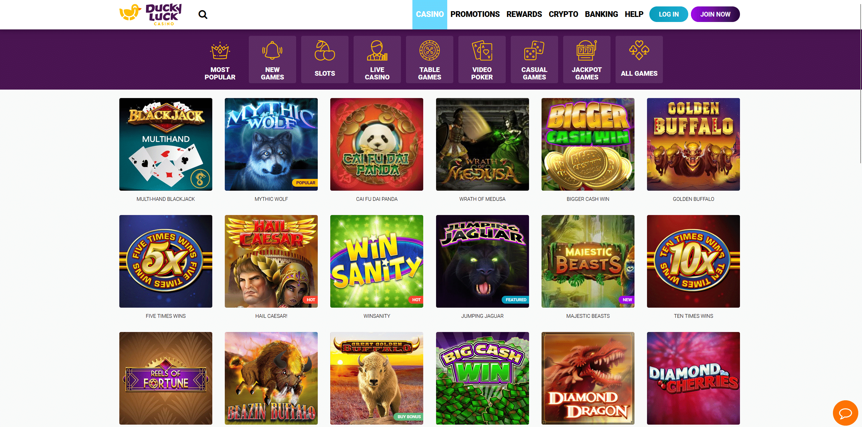The width and height of the screenshot is (862, 427).
Task: Open the live chat bubble icon
Action: point(845,413)
